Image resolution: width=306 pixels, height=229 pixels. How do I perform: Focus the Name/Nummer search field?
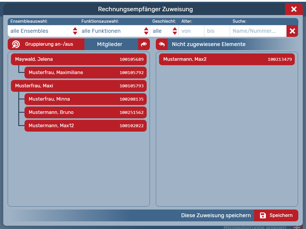pos(258,31)
